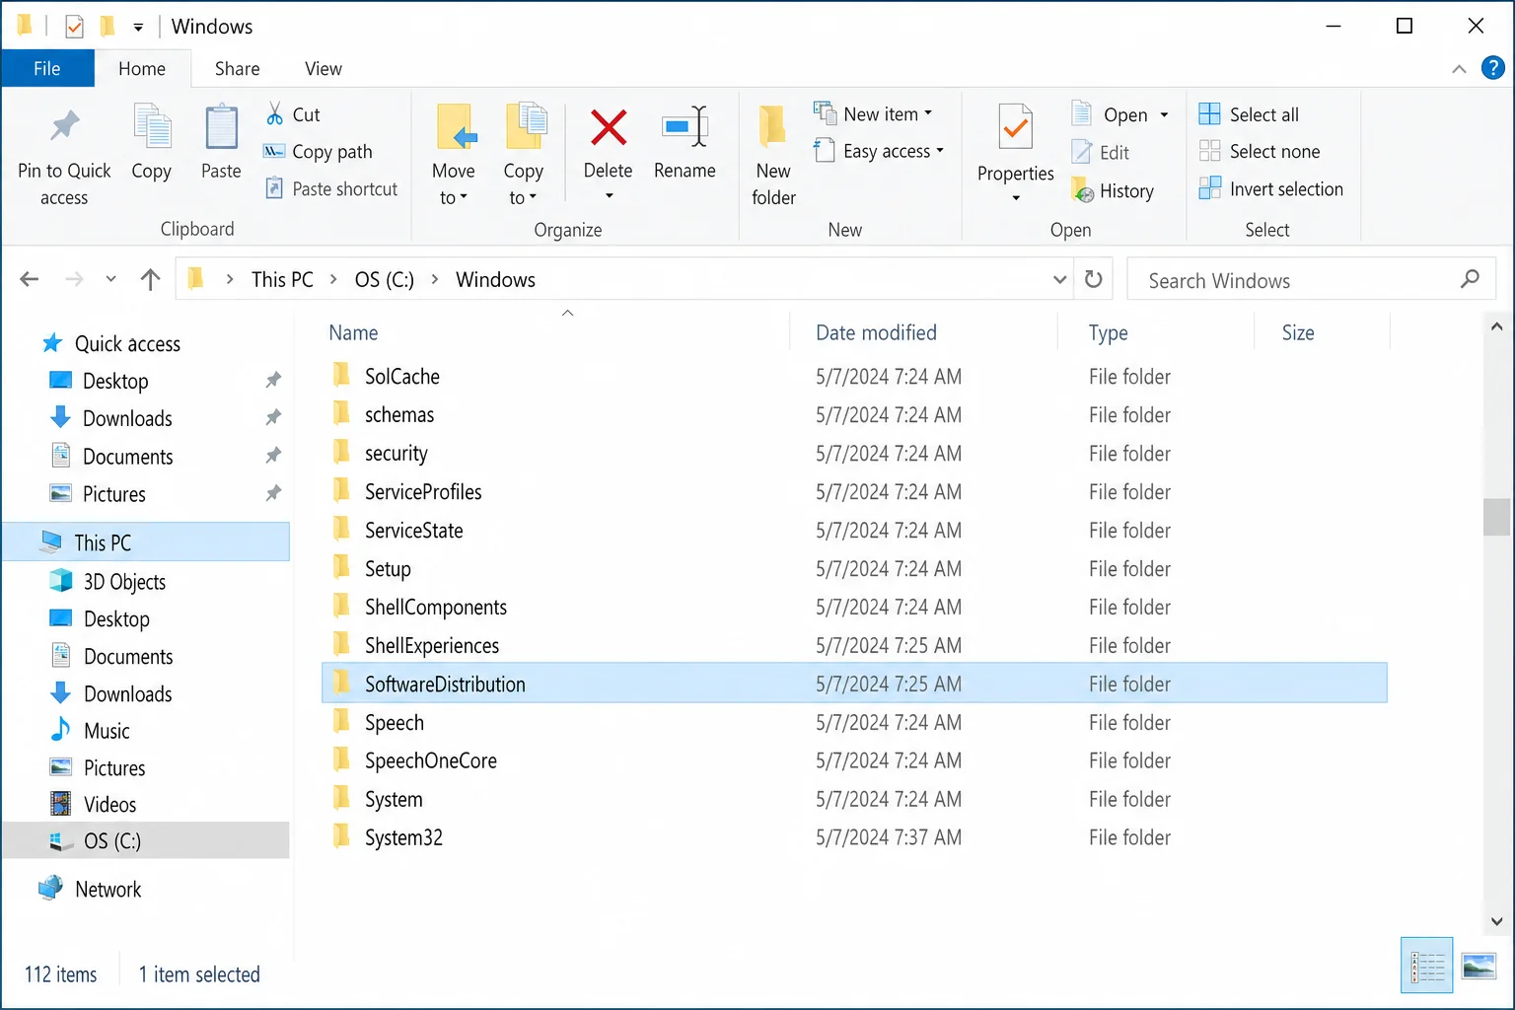Open file History
This screenshot has height=1010, width=1515.
tap(1113, 191)
